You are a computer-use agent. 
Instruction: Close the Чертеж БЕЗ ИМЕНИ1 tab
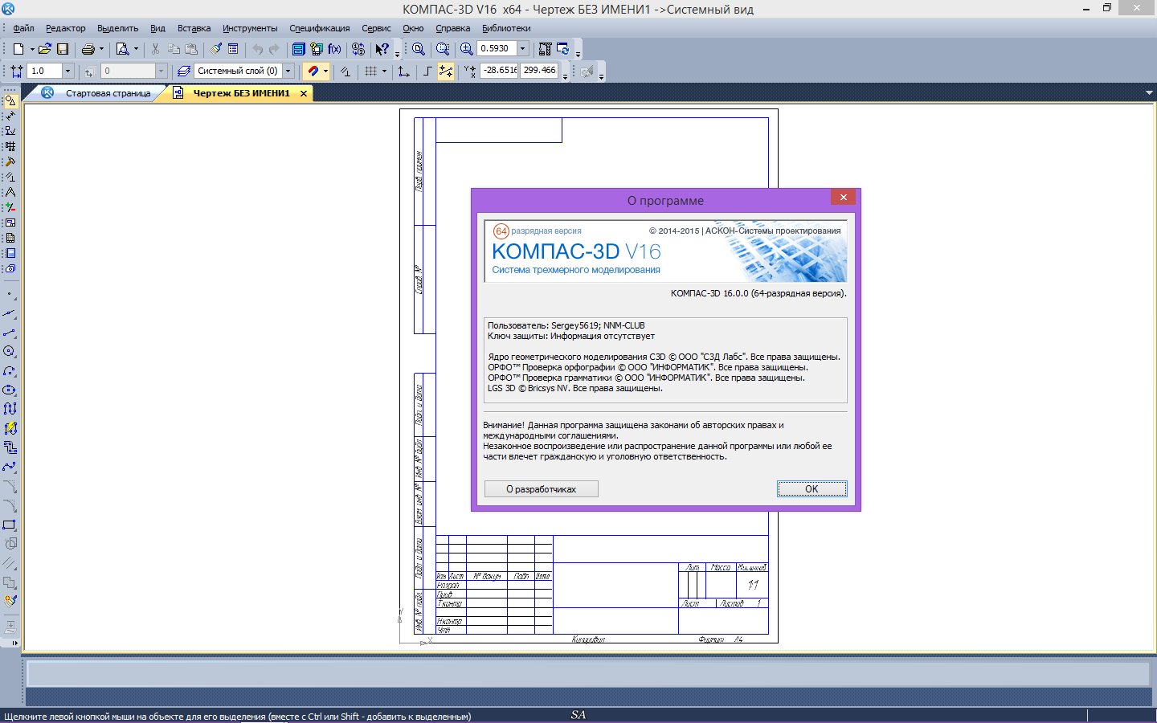304,93
